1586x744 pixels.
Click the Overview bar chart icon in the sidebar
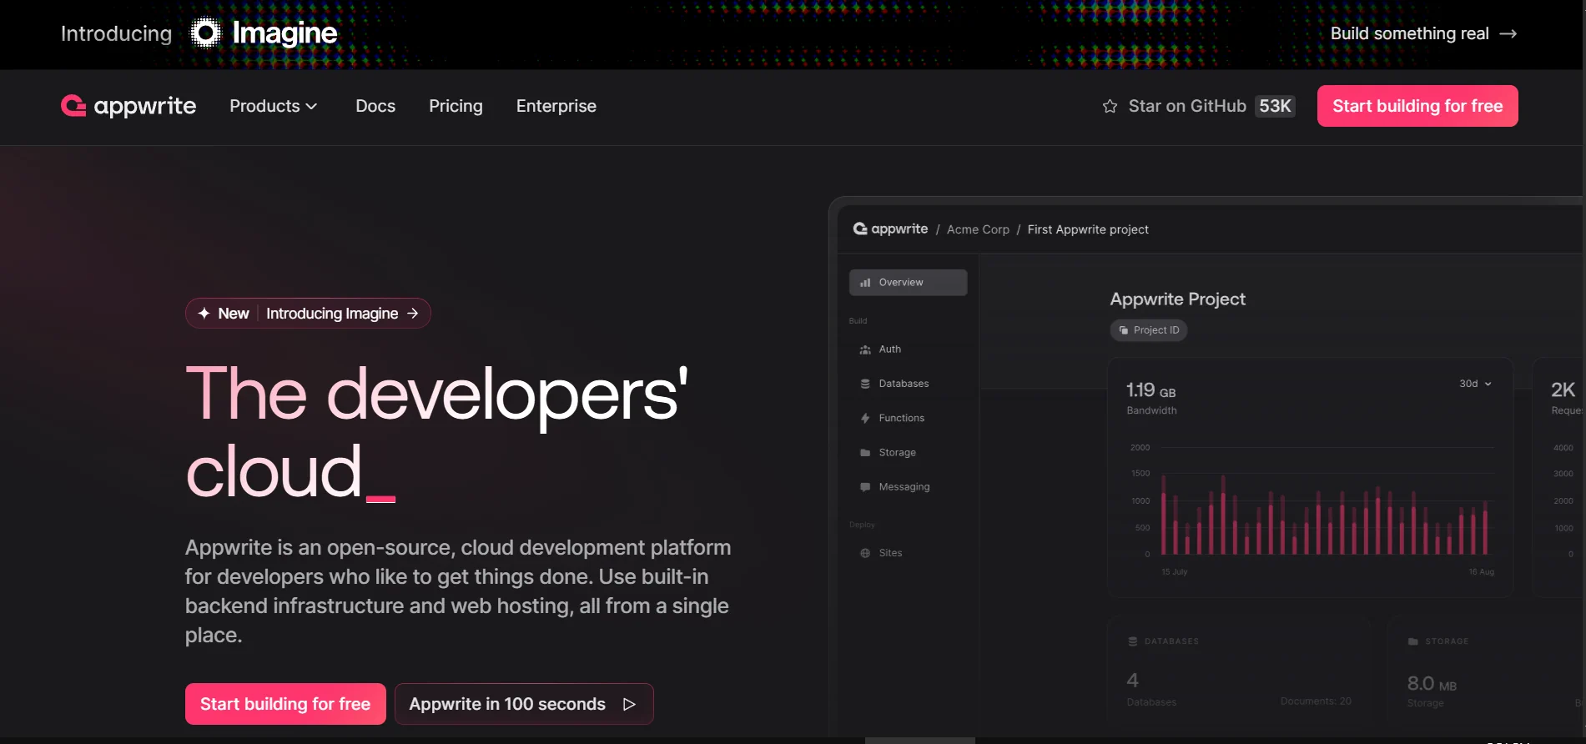coord(865,283)
